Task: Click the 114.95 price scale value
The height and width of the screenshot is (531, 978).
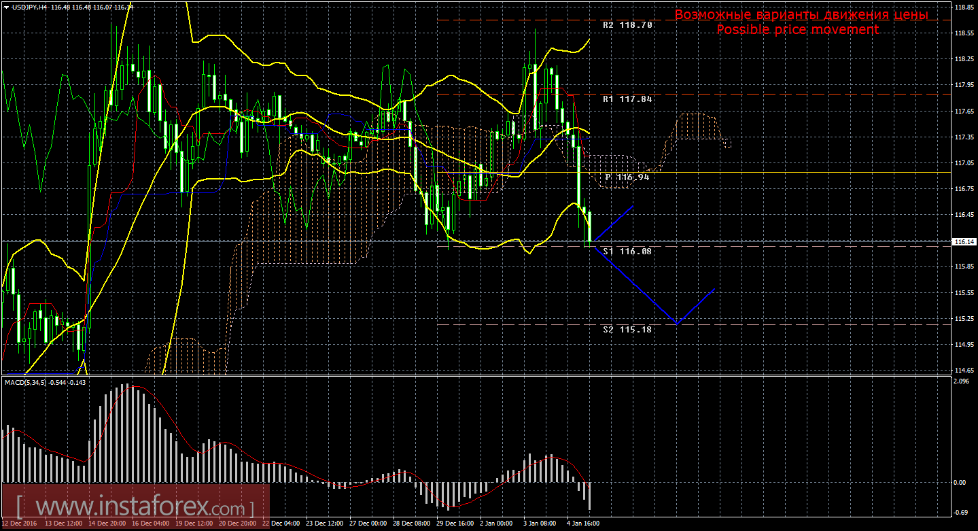Action: click(x=965, y=344)
